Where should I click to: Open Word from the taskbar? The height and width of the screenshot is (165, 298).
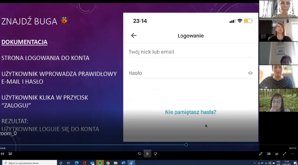(x=123, y=163)
